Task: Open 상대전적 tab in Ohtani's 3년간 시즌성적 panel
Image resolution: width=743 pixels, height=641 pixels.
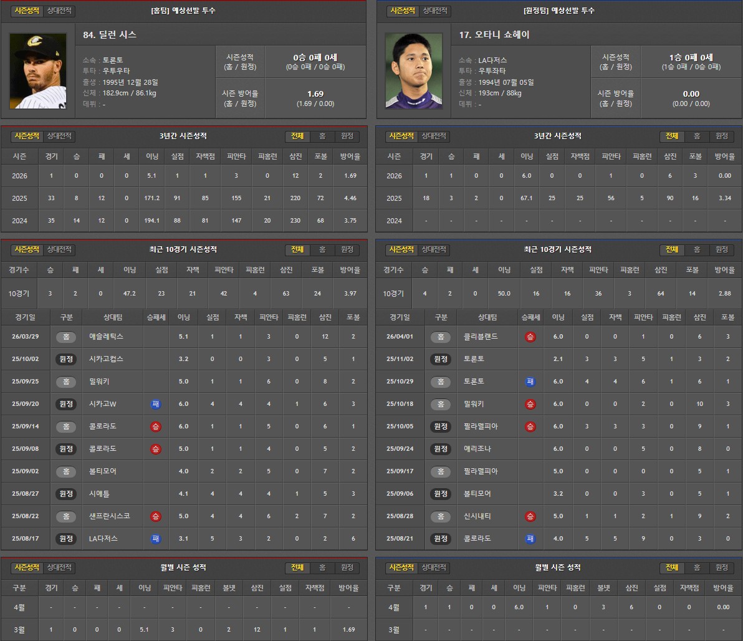Action: (x=434, y=137)
